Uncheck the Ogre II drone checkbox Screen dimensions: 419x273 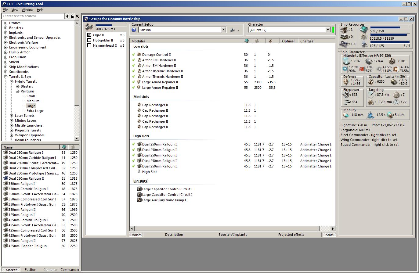tap(89, 35)
